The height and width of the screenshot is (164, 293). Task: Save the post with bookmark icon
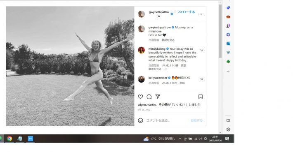(x=200, y=97)
